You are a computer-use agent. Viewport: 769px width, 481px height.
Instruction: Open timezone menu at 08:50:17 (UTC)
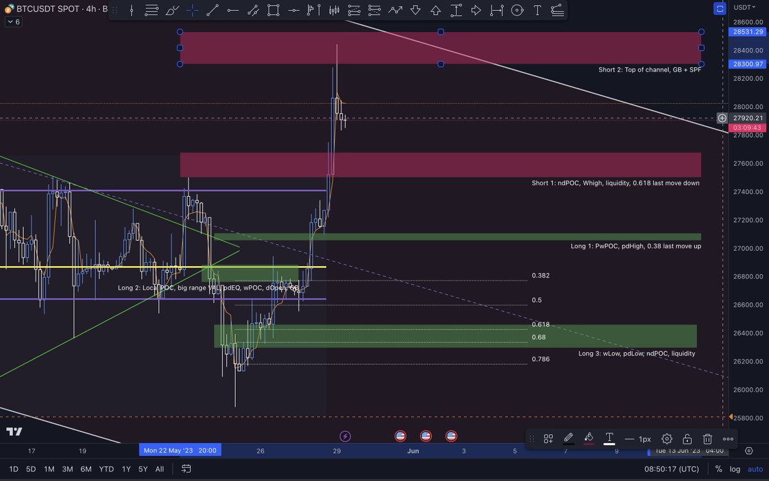(671, 469)
